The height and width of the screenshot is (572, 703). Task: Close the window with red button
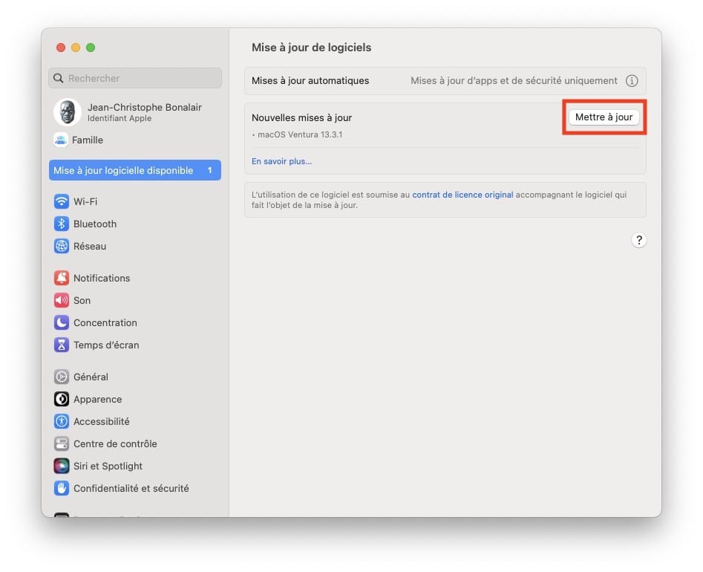pos(61,48)
